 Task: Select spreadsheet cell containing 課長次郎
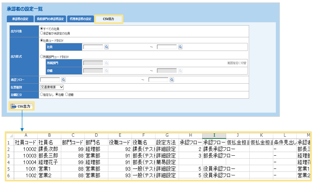point(48,148)
